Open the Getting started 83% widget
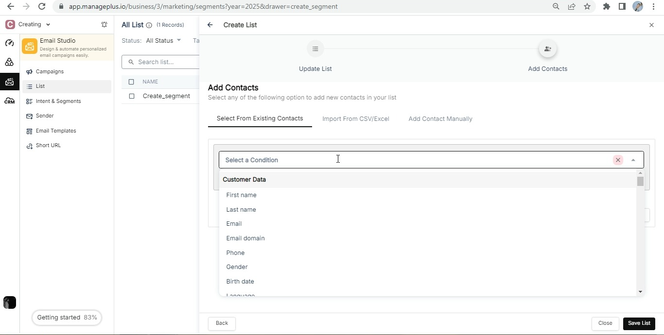The height and width of the screenshot is (335, 664). pyautogui.click(x=67, y=318)
